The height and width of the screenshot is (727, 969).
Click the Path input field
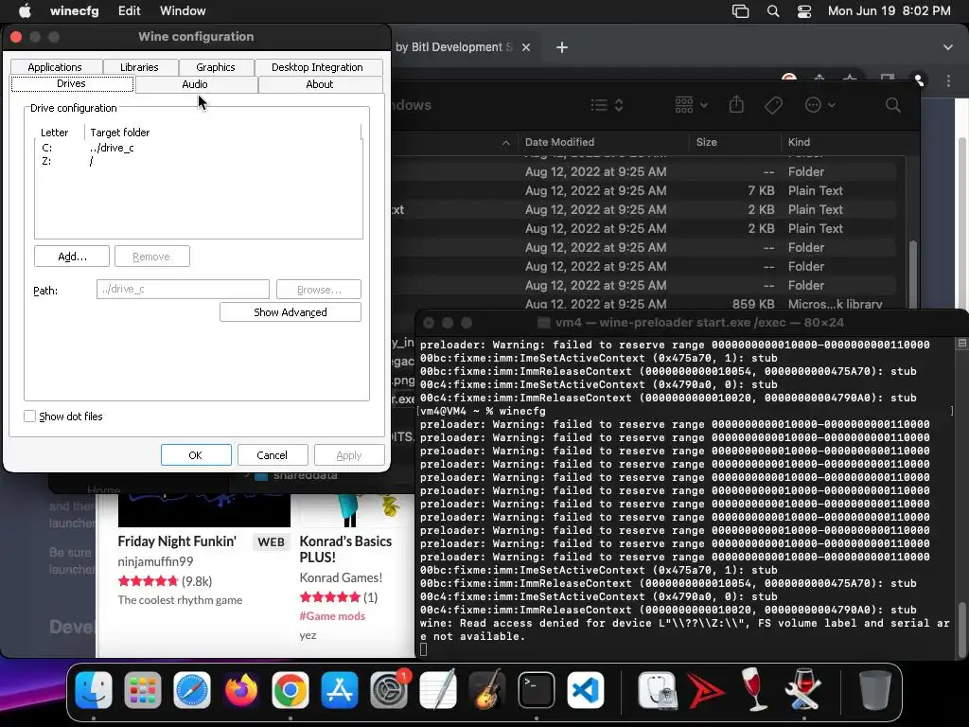click(183, 289)
